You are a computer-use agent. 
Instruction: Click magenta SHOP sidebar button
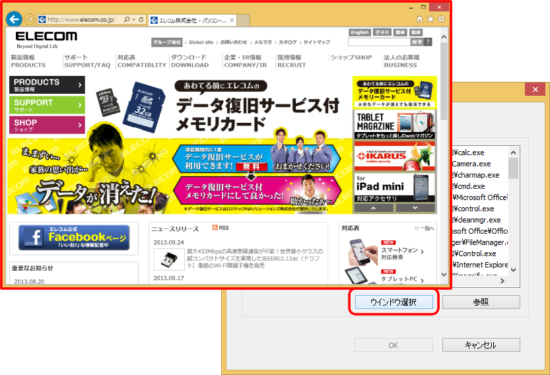[47, 125]
